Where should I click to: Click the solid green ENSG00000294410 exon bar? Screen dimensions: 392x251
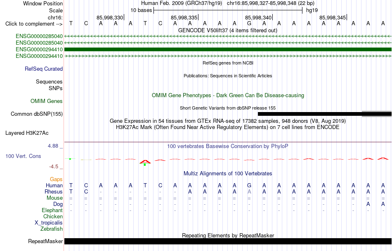[228, 49]
